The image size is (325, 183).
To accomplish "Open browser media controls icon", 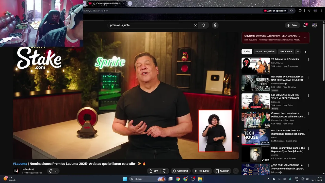I will coord(309,11).
